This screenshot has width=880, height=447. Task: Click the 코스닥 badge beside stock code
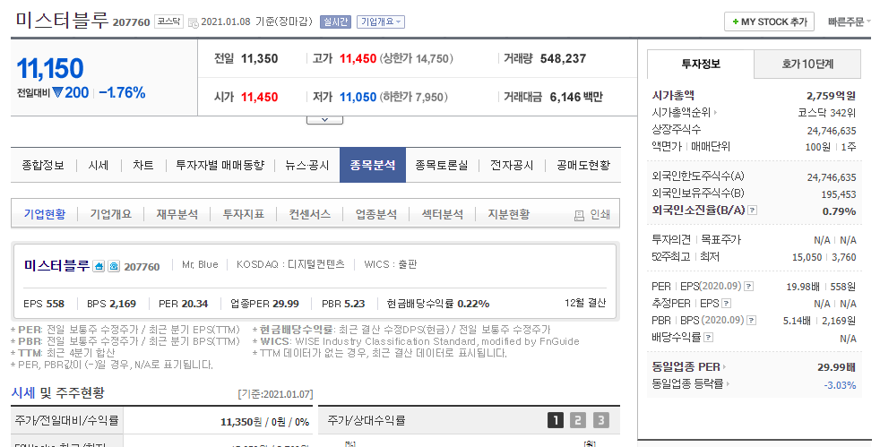[168, 21]
